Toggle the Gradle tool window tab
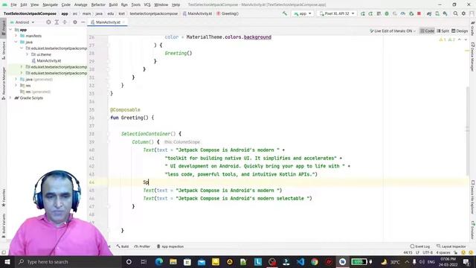 point(473,28)
